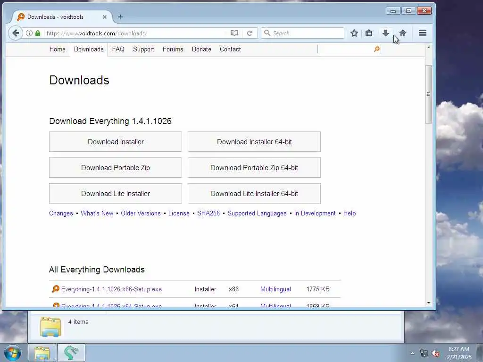Click the taskbar clock showing 8:27 AM
Image resolution: width=483 pixels, height=362 pixels.
click(458, 353)
